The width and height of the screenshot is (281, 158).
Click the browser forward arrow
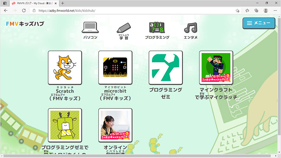[15, 11]
